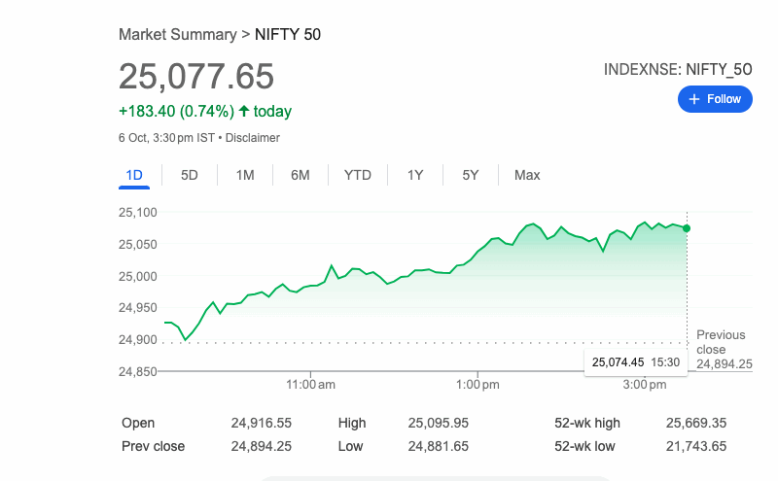Switch to the 1M tab
This screenshot has width=778, height=481.
coord(245,175)
